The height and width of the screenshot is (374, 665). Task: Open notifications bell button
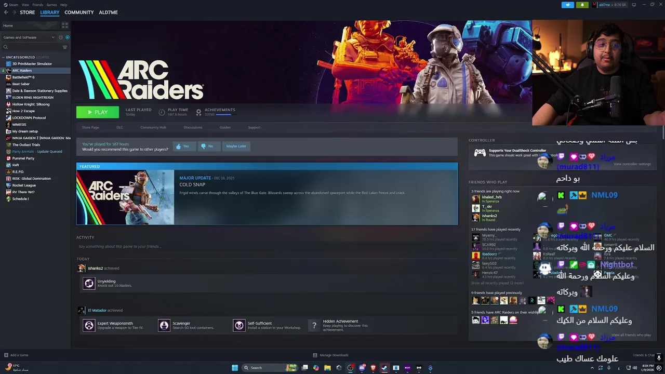coord(582,5)
